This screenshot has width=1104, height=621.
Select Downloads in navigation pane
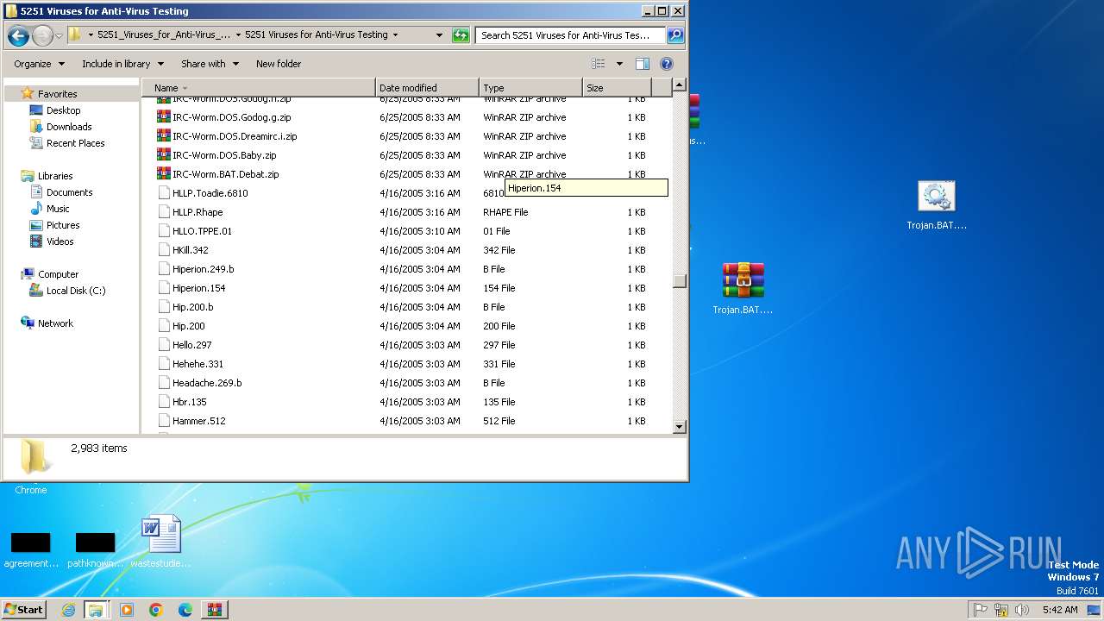tap(69, 127)
